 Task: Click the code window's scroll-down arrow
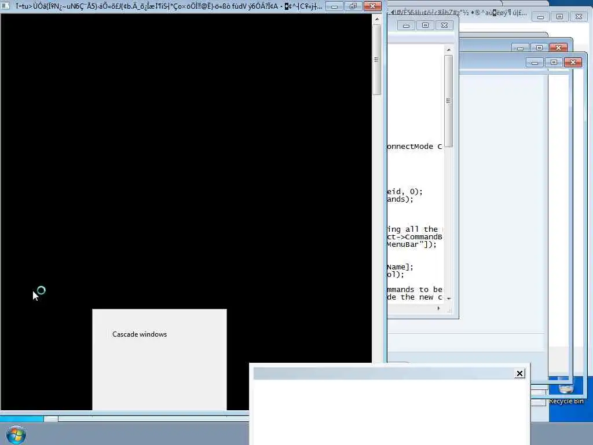449,298
